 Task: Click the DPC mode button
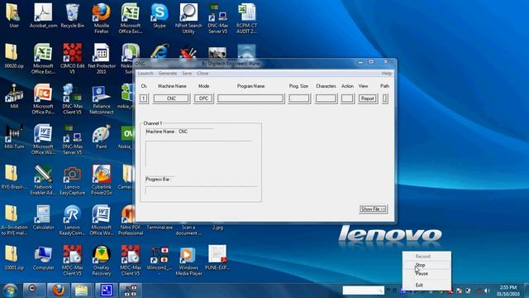(x=203, y=99)
